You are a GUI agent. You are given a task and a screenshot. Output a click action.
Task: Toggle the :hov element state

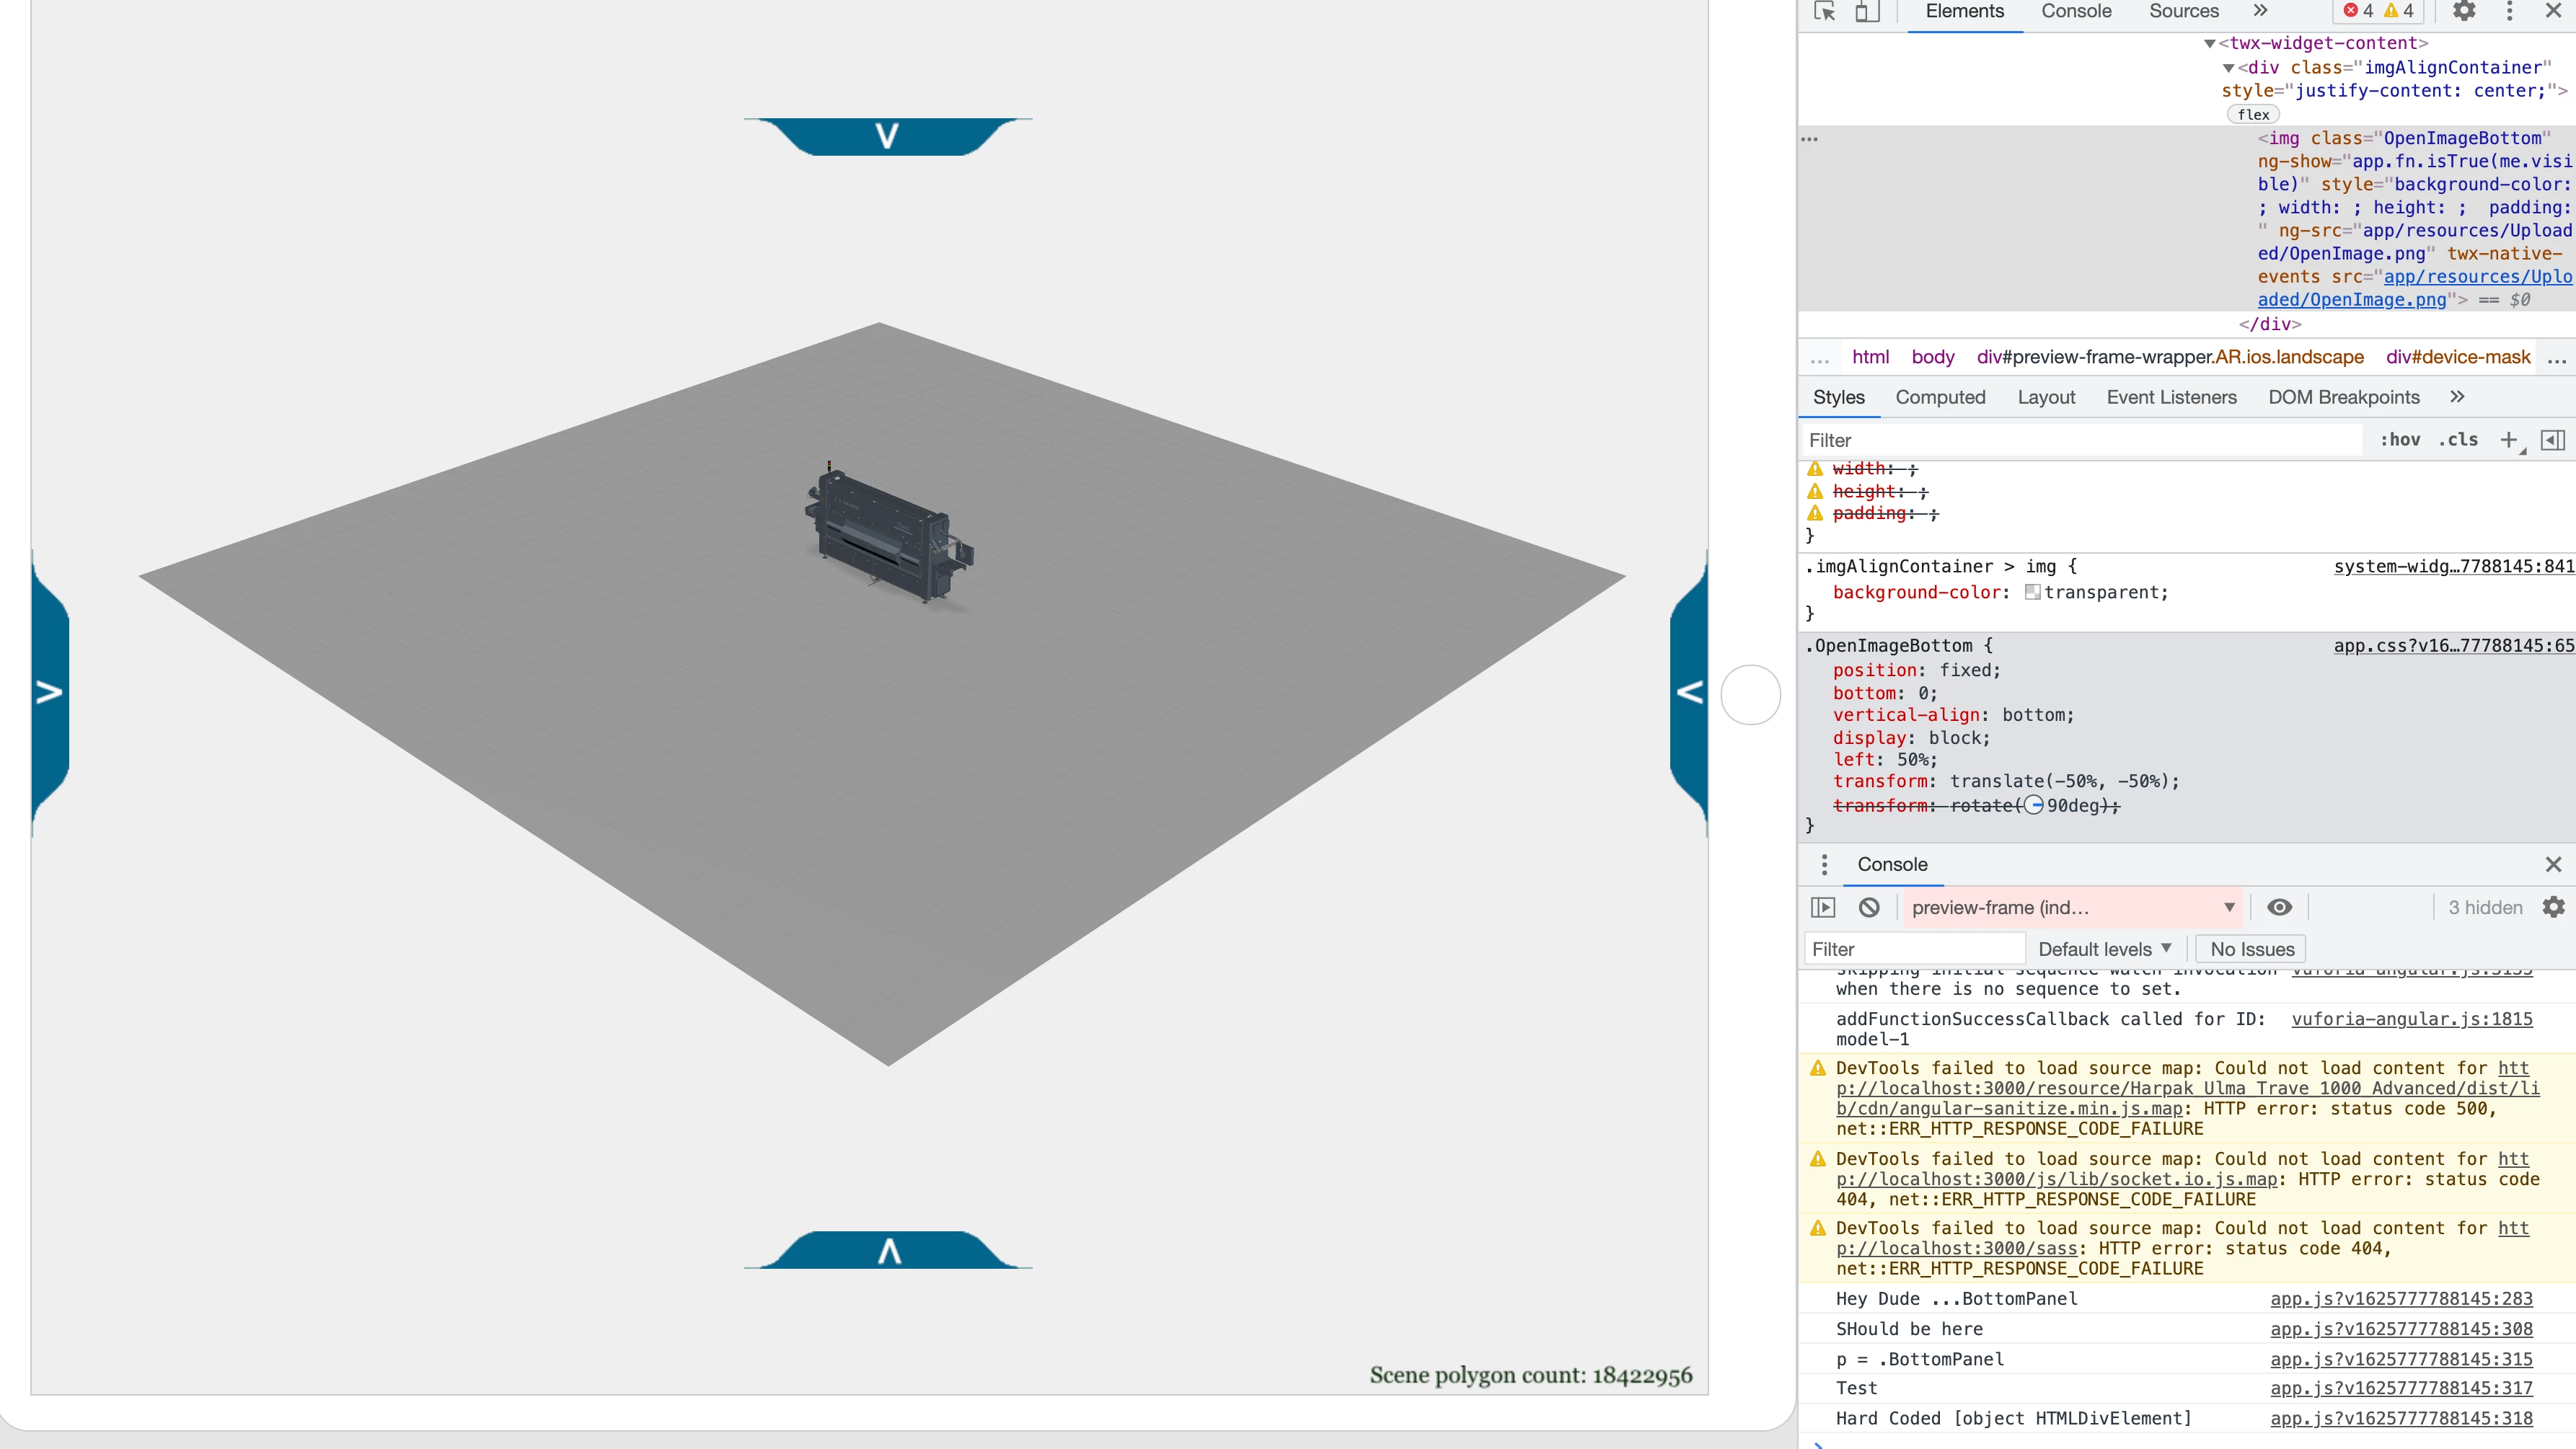[2400, 440]
